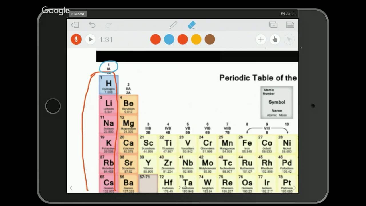Tap the Calcium Ca cell

tap(128, 144)
